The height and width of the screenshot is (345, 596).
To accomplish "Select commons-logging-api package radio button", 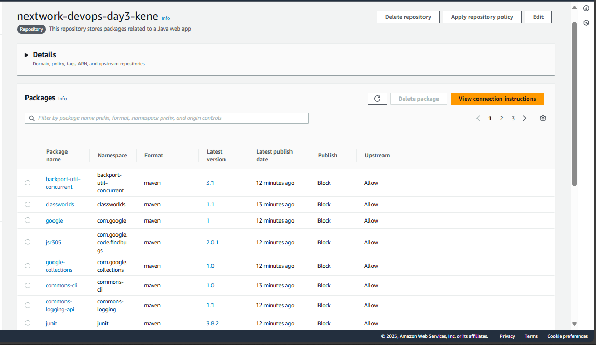I will pos(28,305).
